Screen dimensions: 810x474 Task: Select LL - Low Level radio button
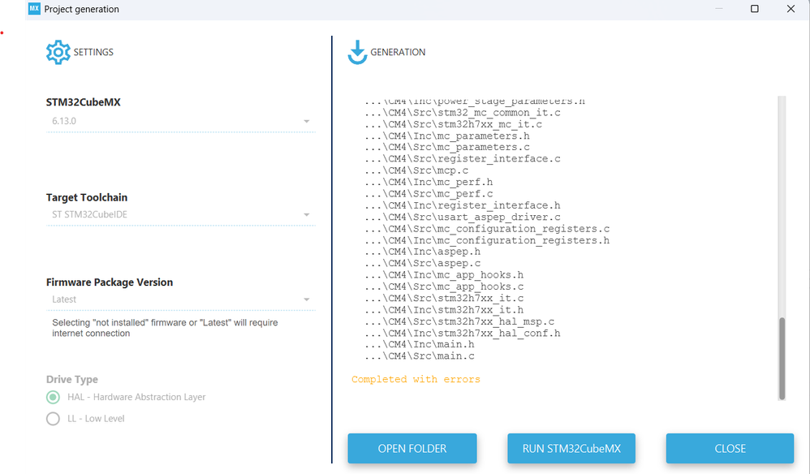(x=53, y=419)
